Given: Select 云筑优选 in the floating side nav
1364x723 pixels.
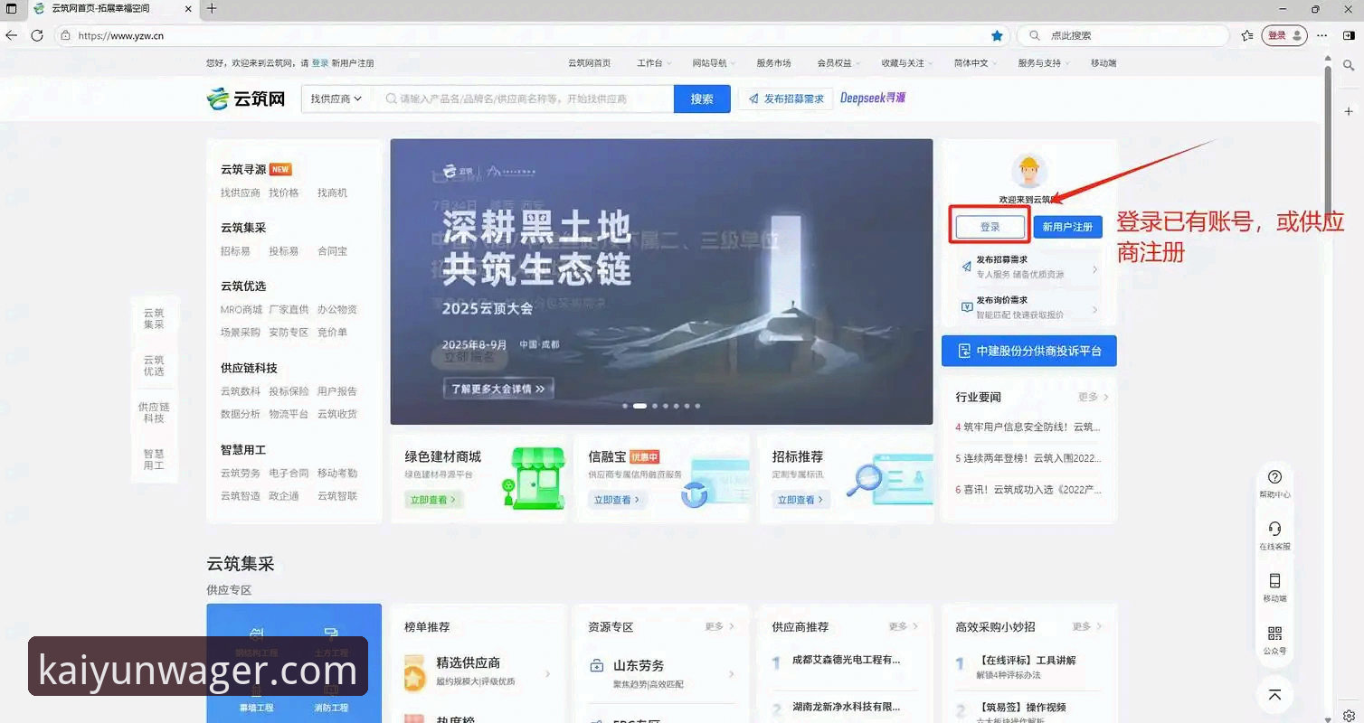Looking at the screenshot, I should pyautogui.click(x=154, y=365).
